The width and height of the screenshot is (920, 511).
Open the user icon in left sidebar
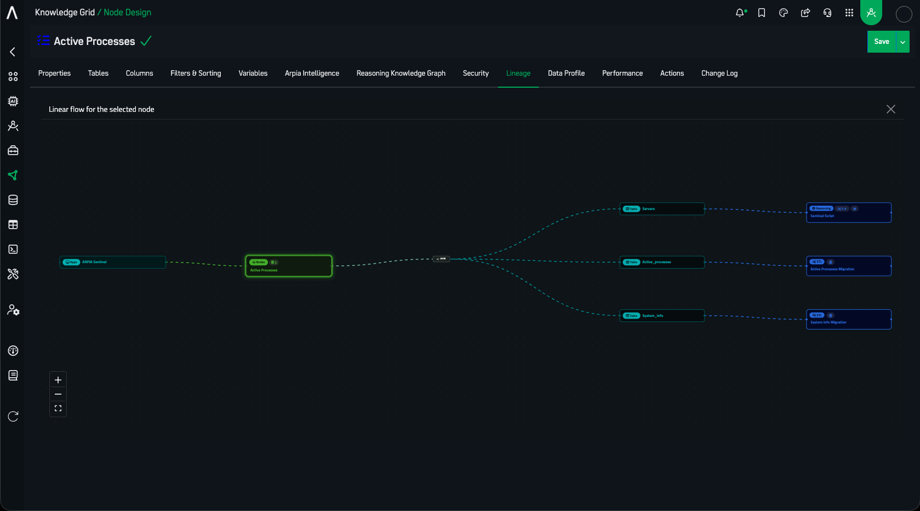coord(13,126)
